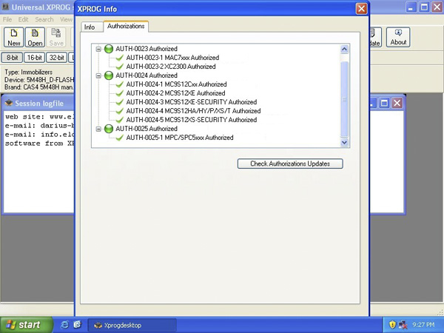This screenshot has height=333, width=444.
Task: Click the second quick launch icon in taskbar
Action: point(78,325)
